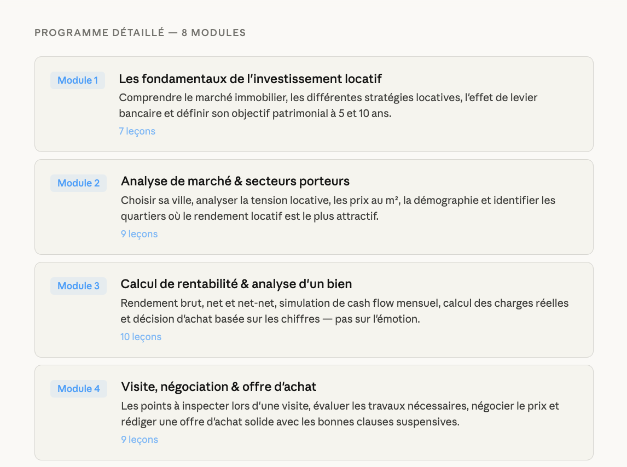Click the "Programme détaillé — 8 modules" heading
This screenshot has width=627, height=467.
tap(140, 33)
